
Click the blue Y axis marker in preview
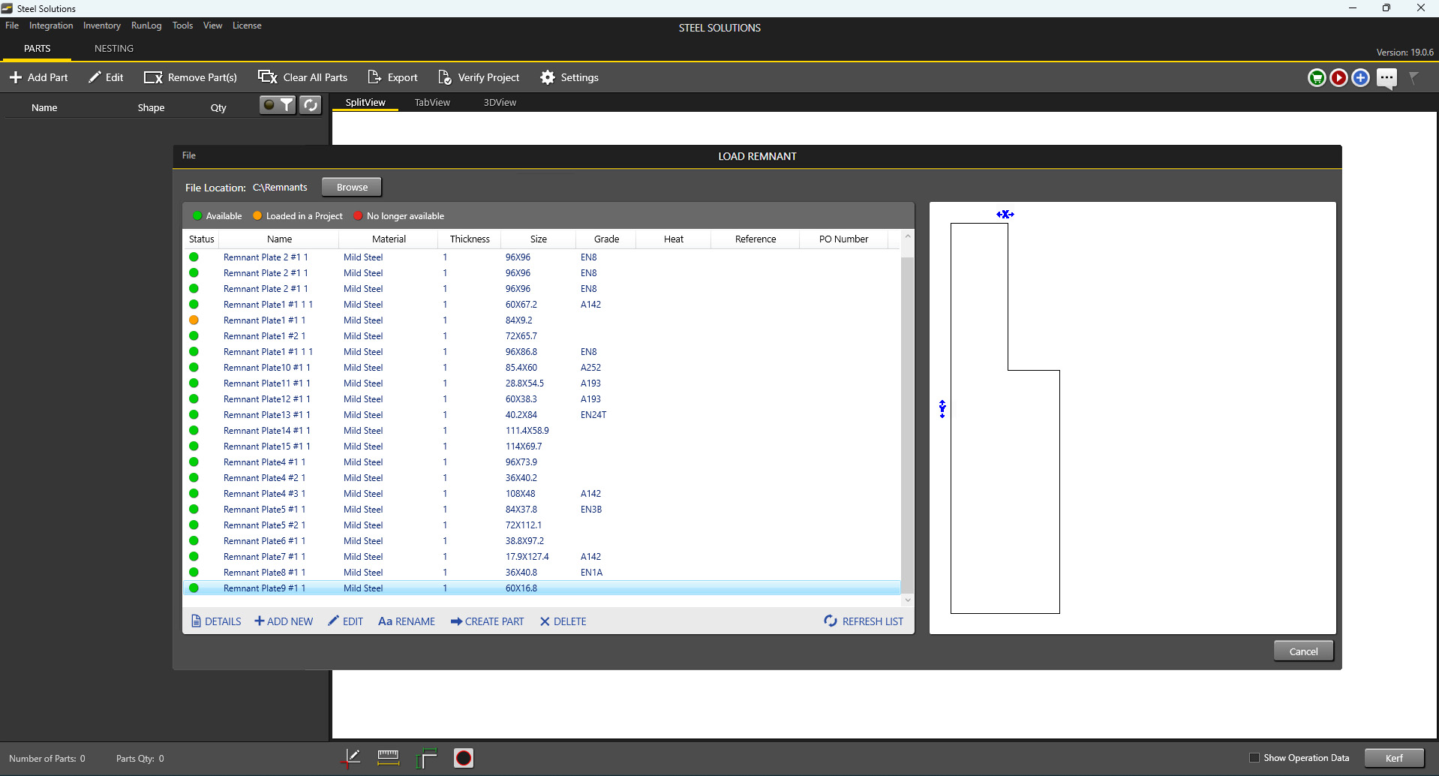click(942, 409)
